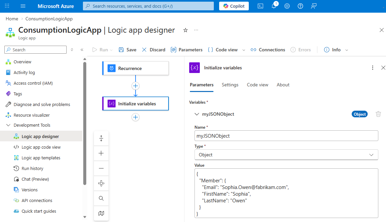Click the Run toolbar button
This screenshot has height=222, width=386.
[100, 50]
